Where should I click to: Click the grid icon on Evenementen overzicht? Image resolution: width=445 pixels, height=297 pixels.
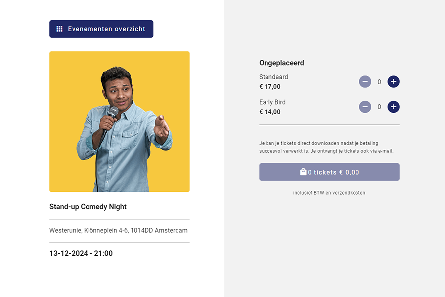point(59,29)
